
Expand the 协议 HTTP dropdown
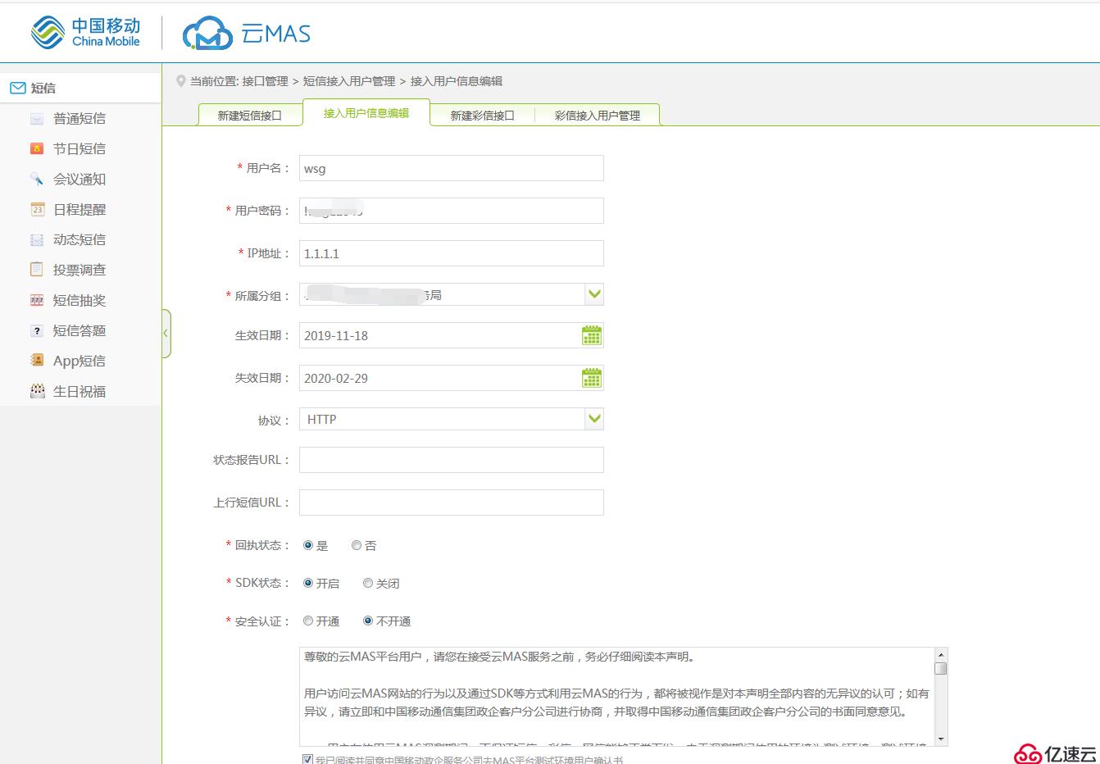point(594,419)
